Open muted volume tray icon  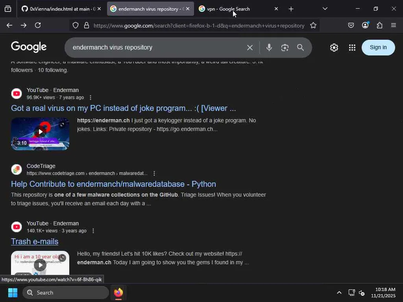362,293
